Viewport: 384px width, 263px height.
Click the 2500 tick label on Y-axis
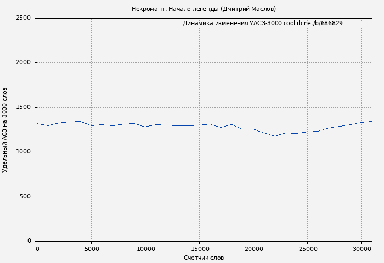click(23, 18)
